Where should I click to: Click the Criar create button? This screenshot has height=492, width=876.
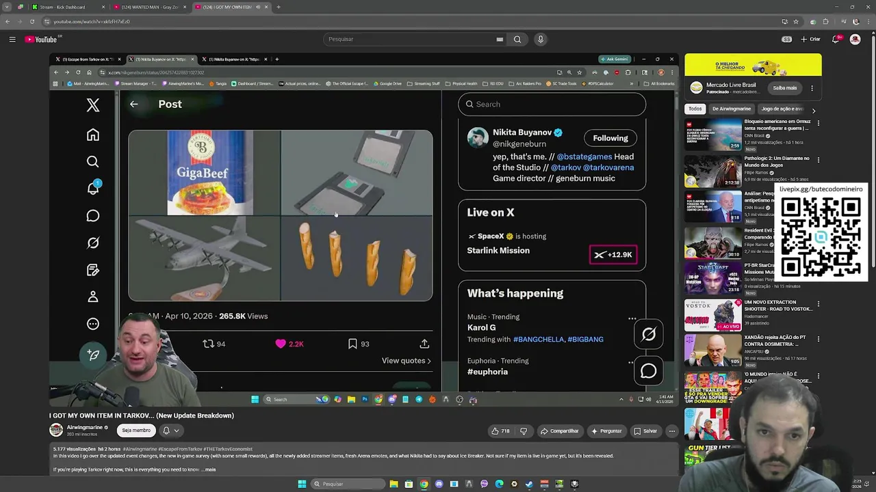coord(811,40)
